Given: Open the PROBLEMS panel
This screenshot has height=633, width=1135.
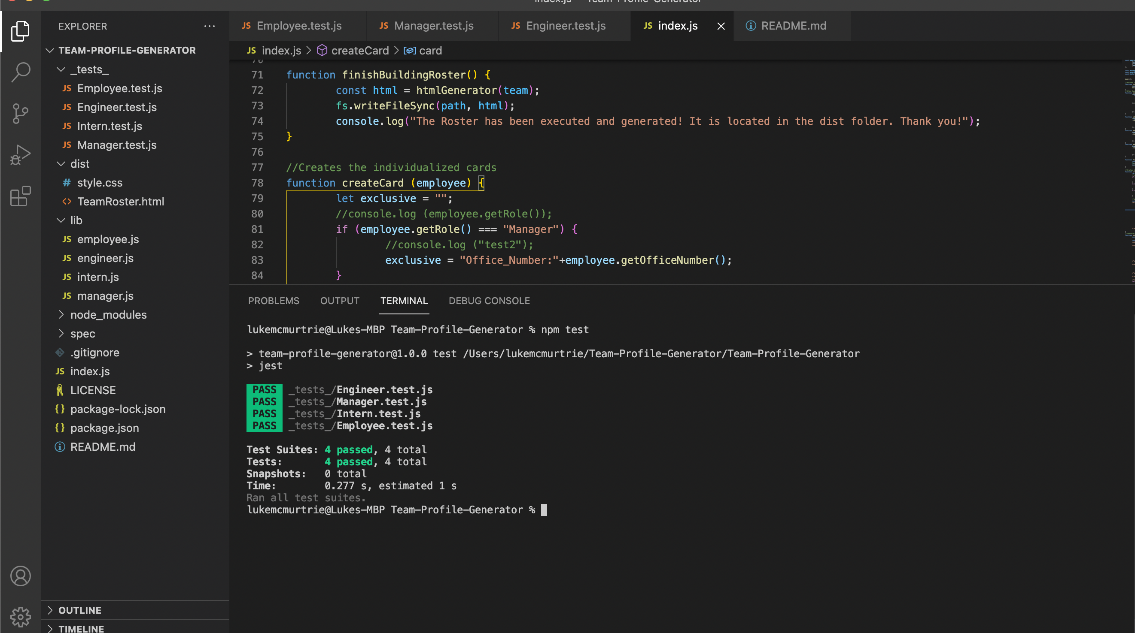Looking at the screenshot, I should [274, 301].
